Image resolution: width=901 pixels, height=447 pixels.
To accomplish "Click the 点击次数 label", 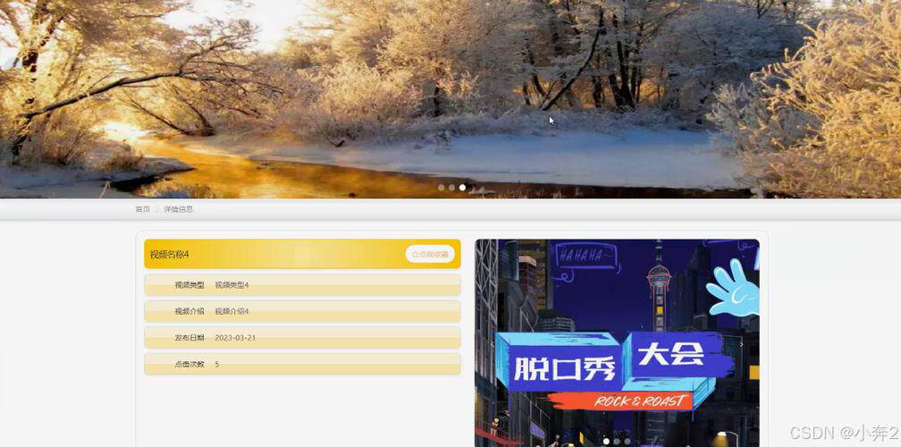I will point(189,364).
